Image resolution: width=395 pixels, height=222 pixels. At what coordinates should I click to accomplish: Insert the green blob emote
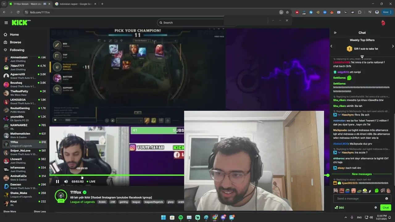[x=376, y=191]
